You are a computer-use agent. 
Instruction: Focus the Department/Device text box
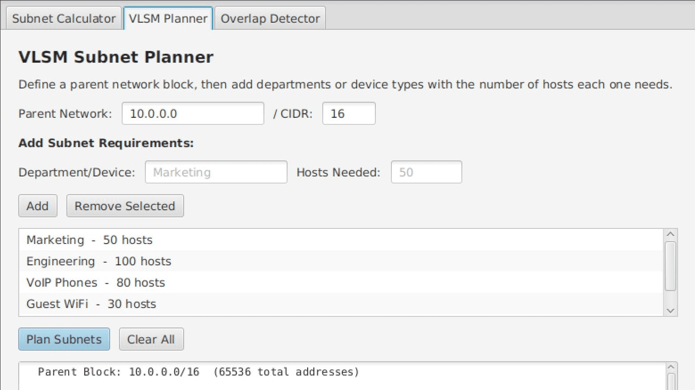tap(216, 172)
